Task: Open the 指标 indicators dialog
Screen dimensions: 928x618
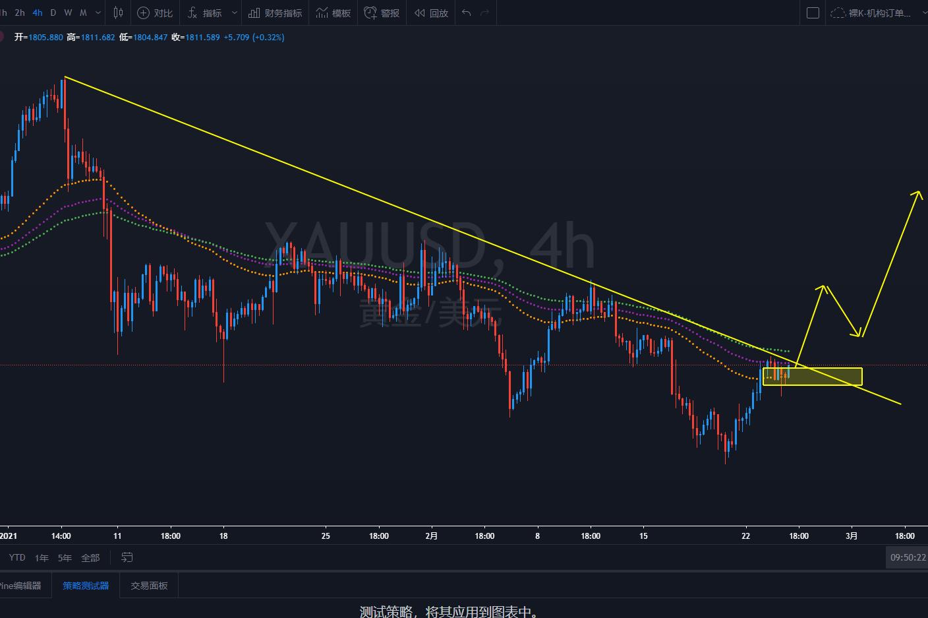Action: [x=204, y=13]
